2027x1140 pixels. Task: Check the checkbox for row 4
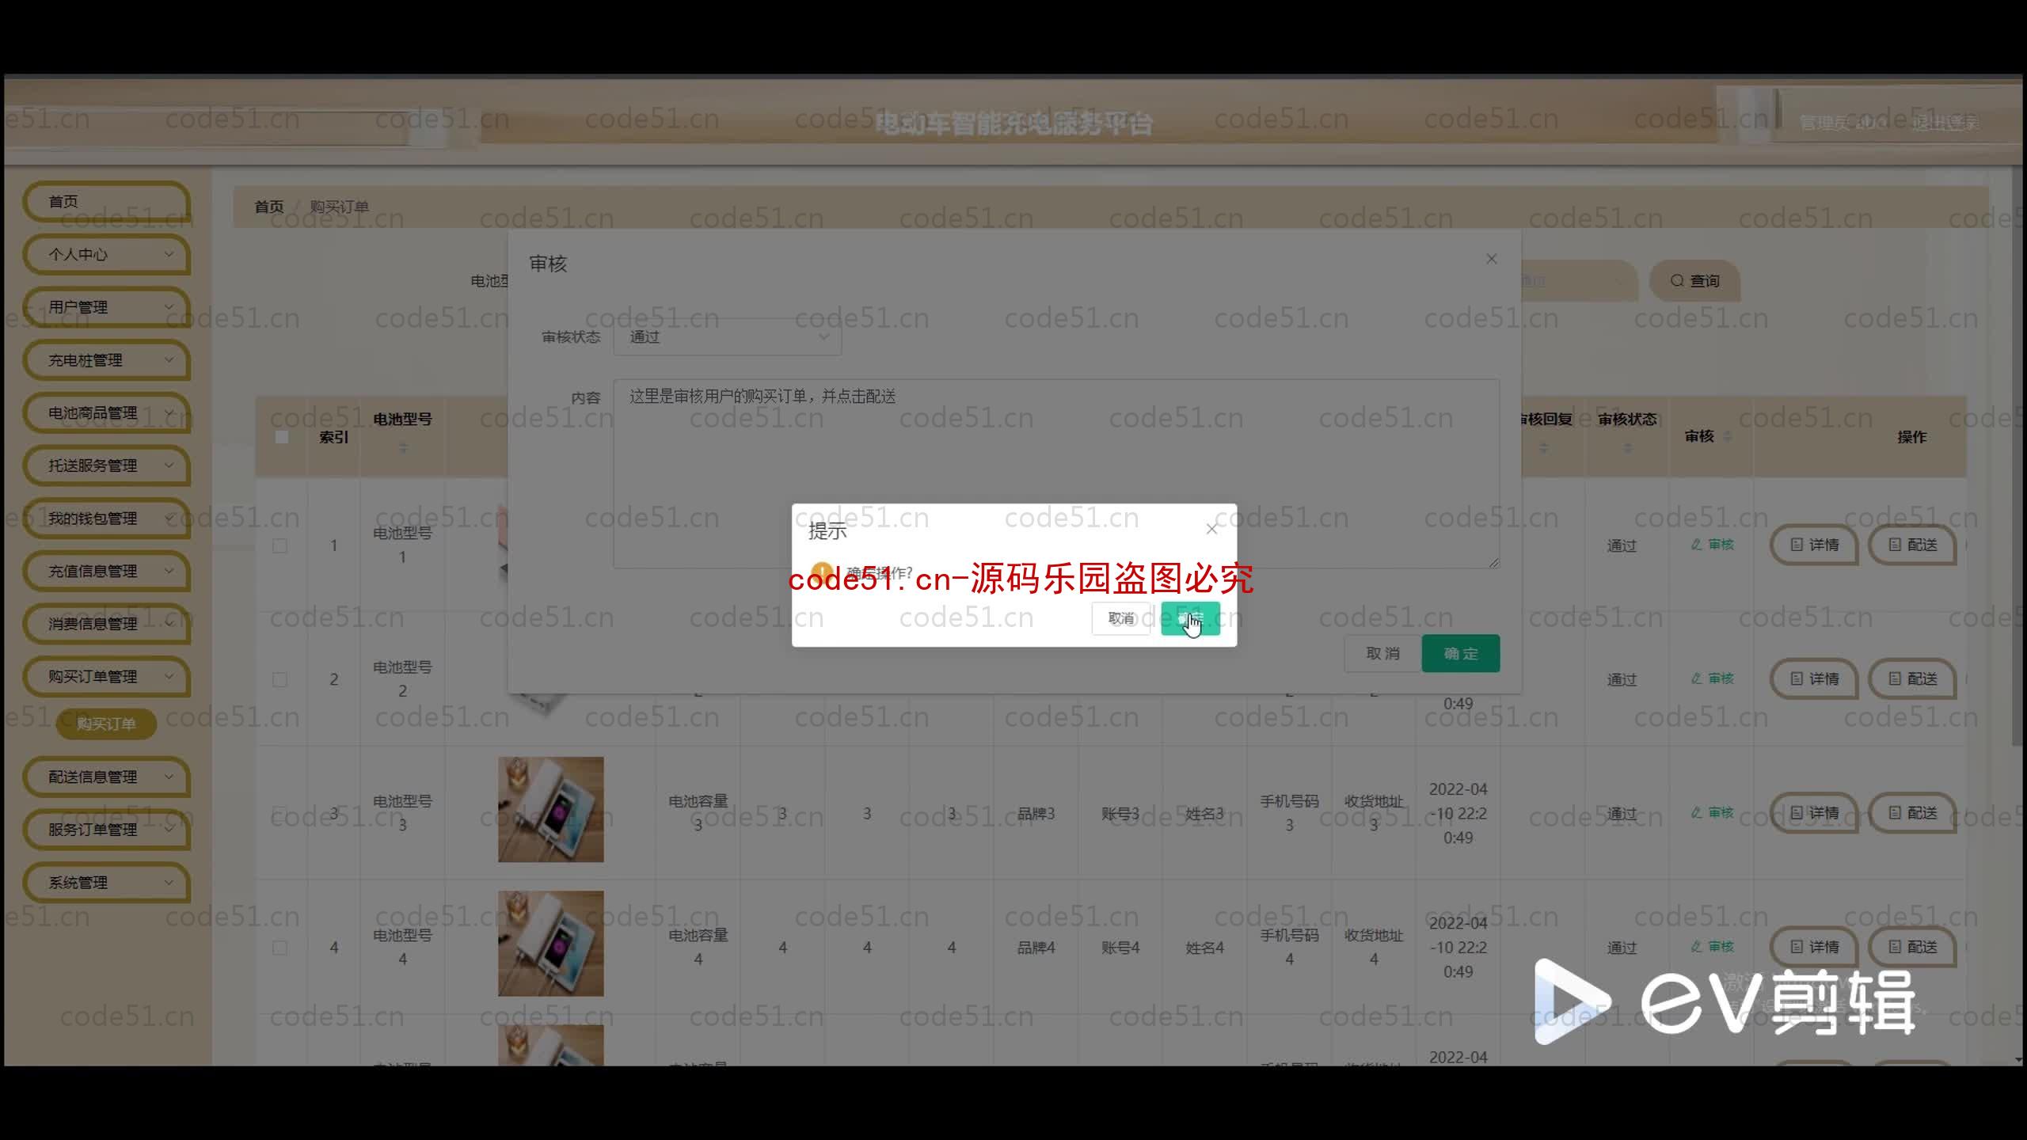click(x=280, y=948)
